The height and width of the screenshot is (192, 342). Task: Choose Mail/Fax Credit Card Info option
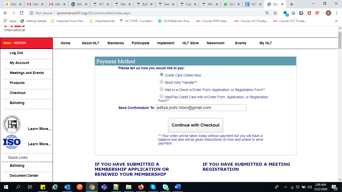162,96
